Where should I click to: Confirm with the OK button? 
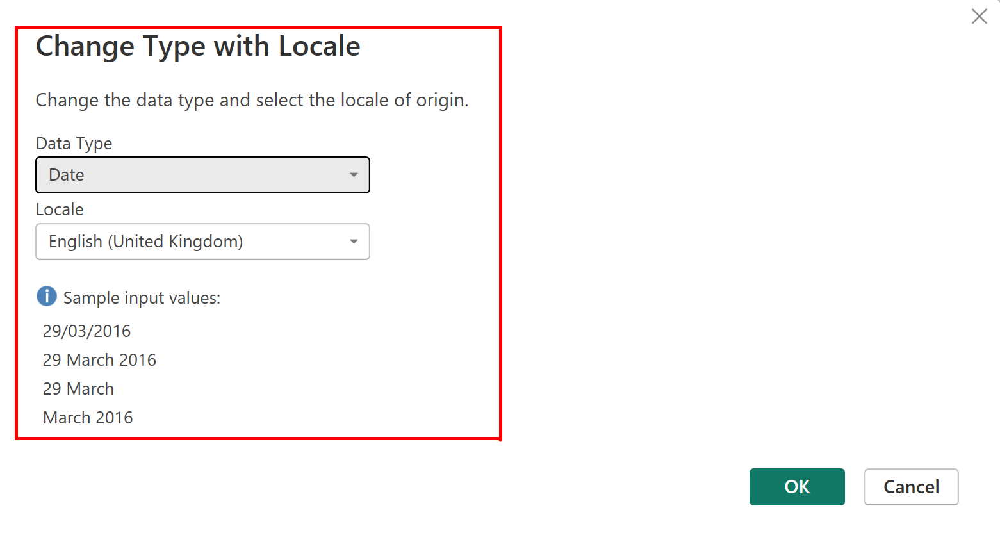tap(796, 487)
